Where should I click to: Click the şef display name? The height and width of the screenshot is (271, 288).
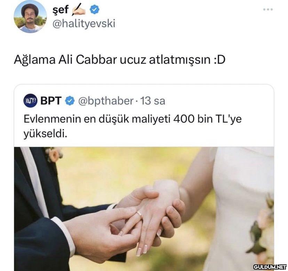(x=61, y=10)
